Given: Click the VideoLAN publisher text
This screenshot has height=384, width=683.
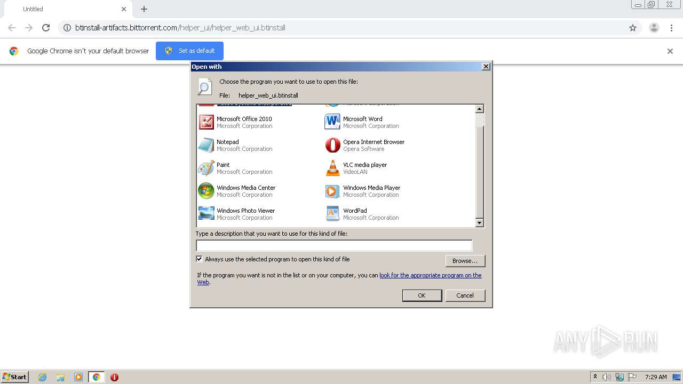Looking at the screenshot, I should pyautogui.click(x=355, y=172).
